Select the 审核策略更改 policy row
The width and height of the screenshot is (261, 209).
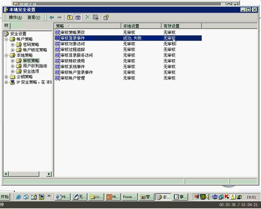[x=128, y=33]
